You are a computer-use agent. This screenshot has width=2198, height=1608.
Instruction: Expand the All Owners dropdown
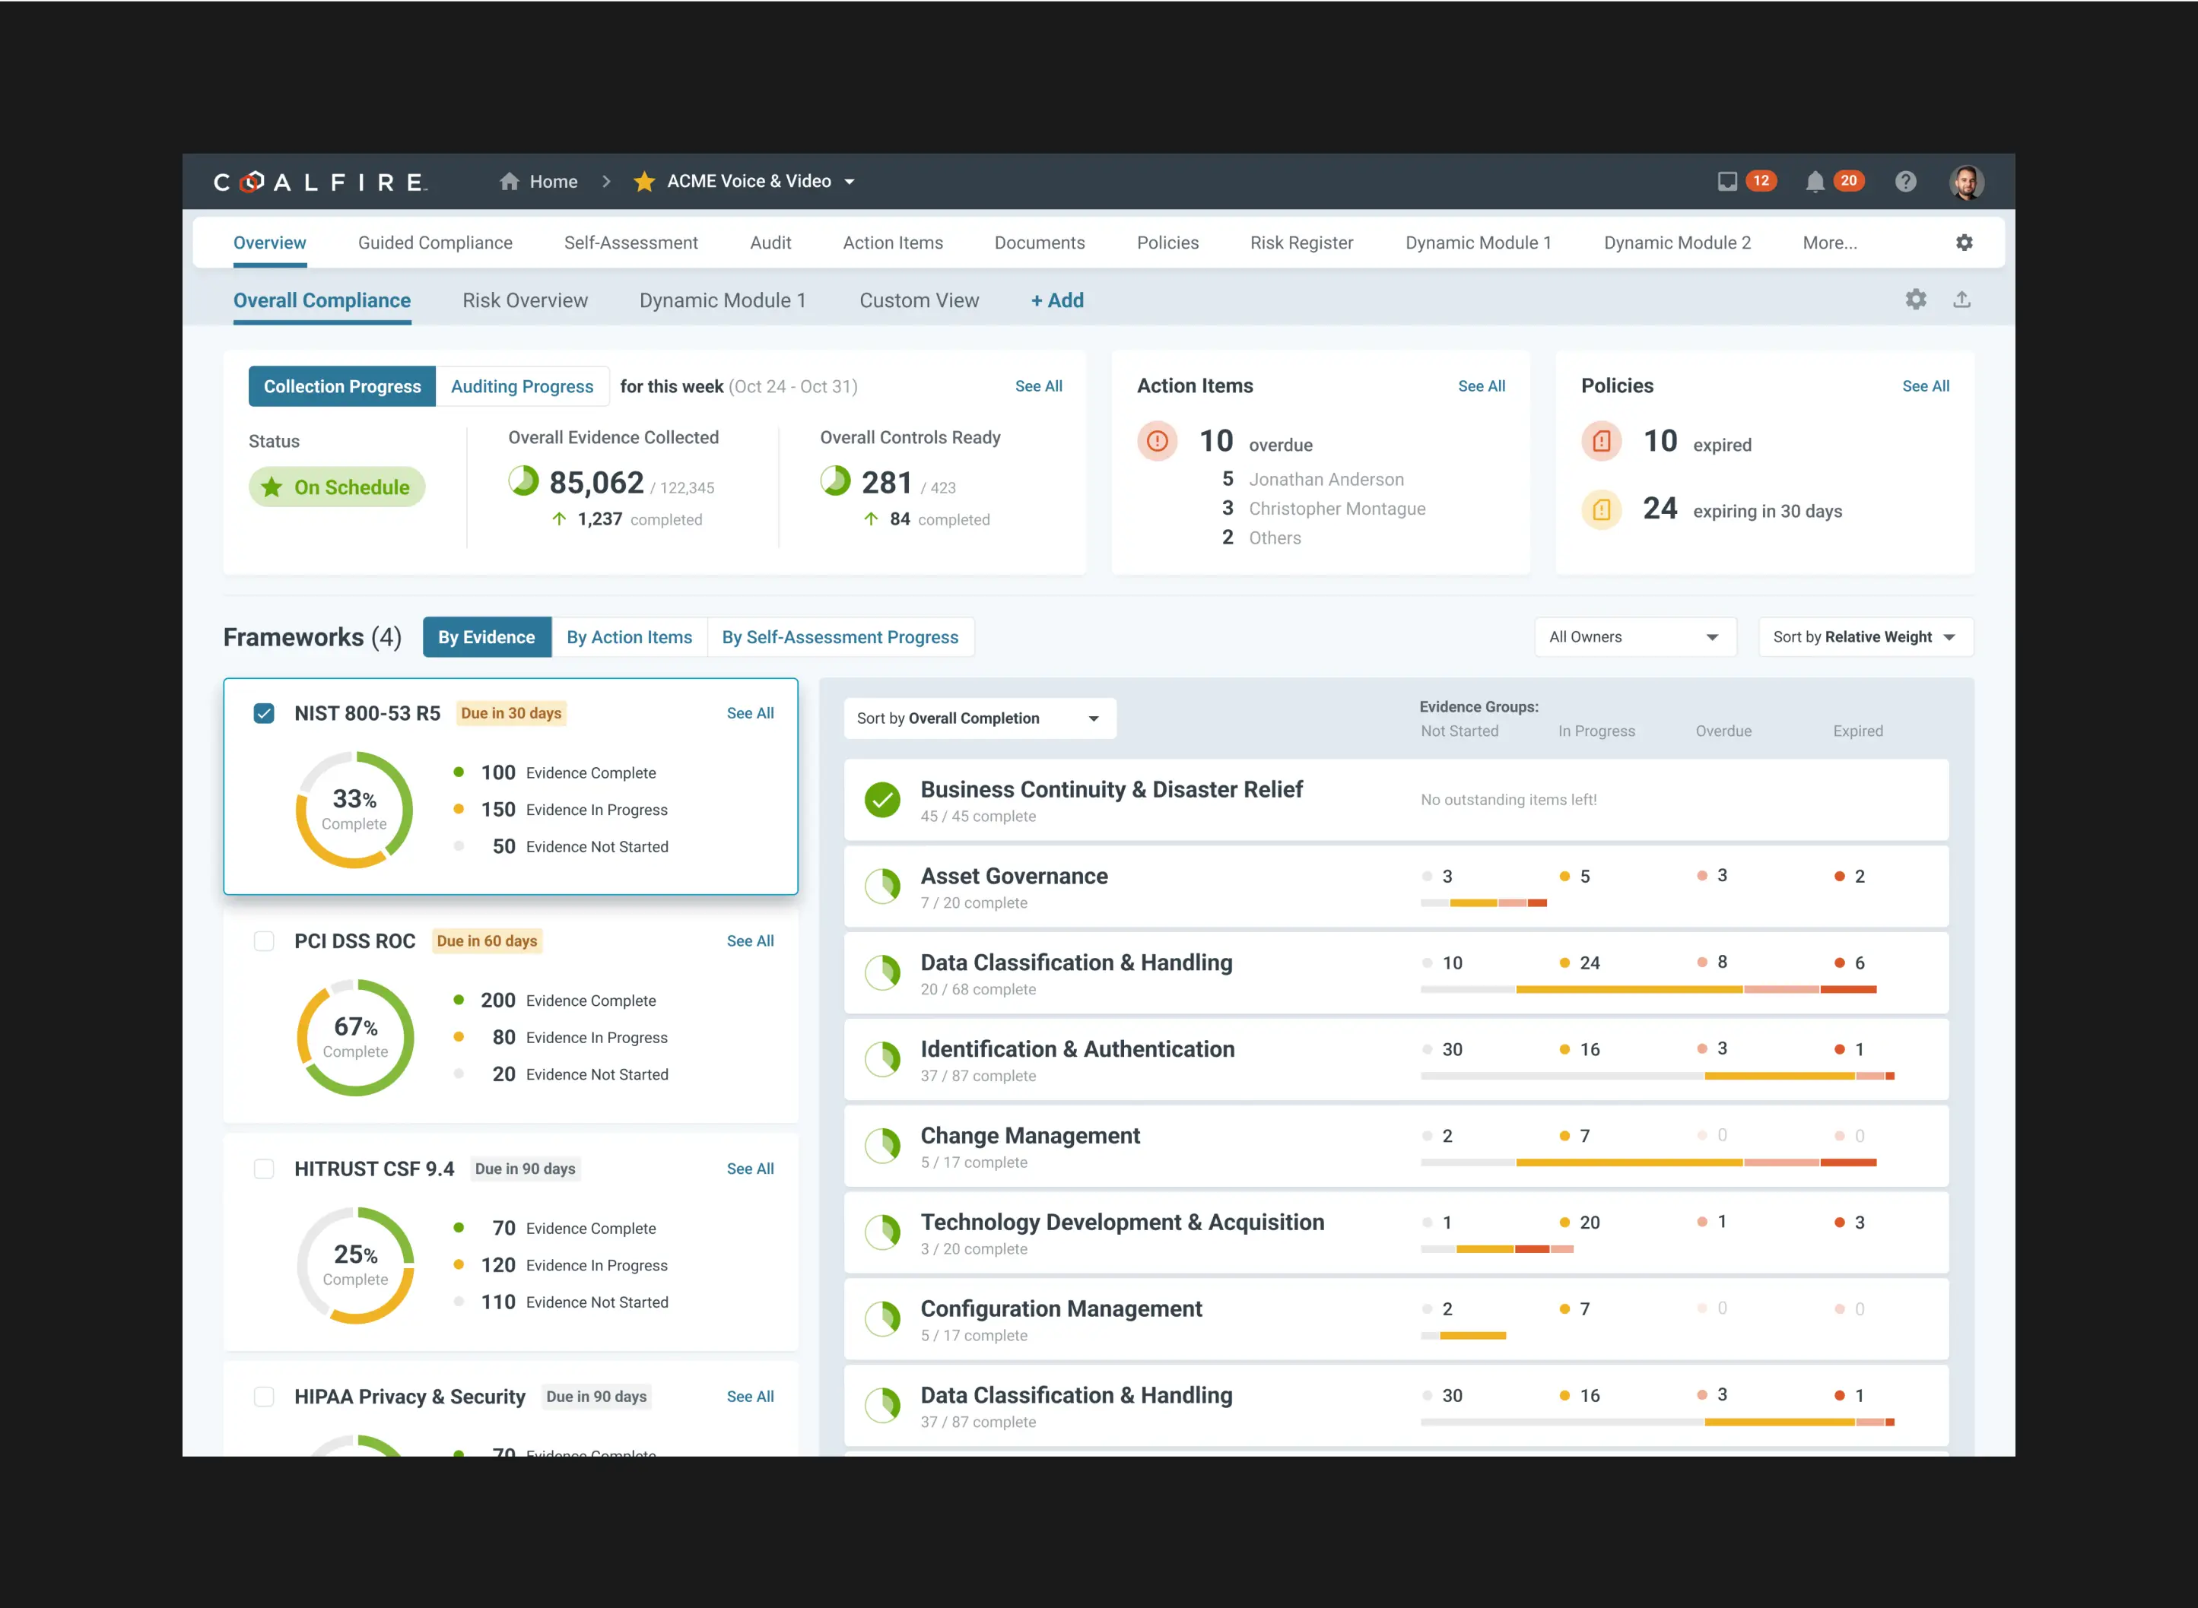point(1634,636)
